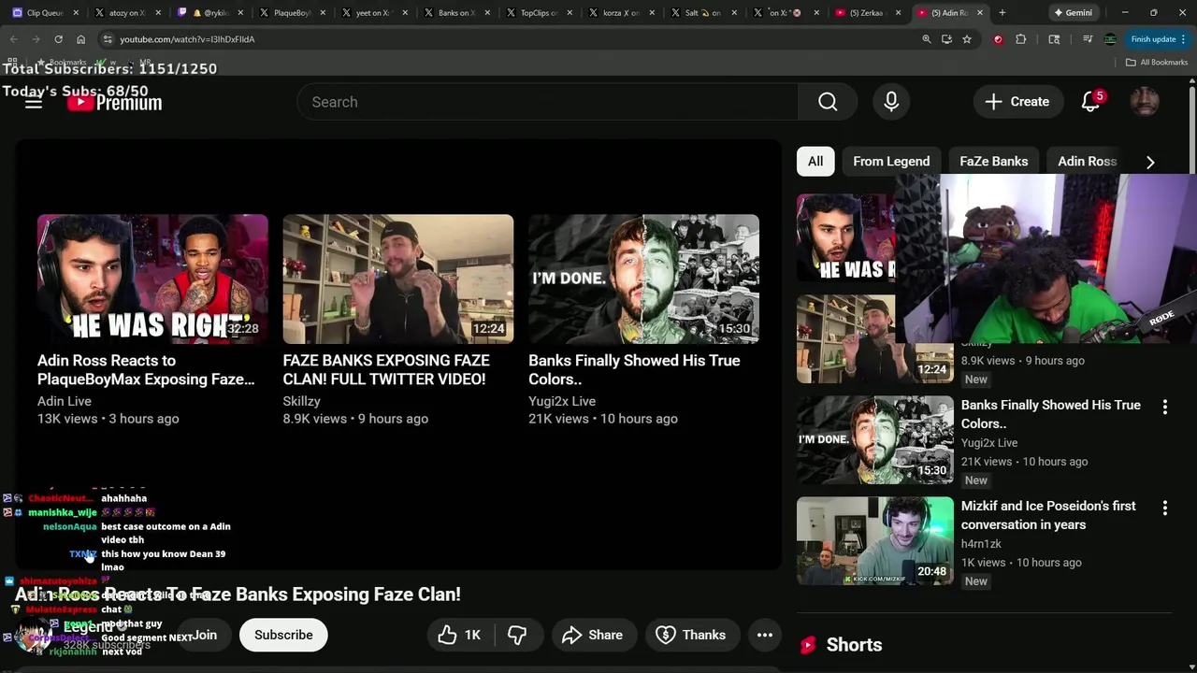Bookmark this page with the star
Image resolution: width=1197 pixels, height=673 pixels.
(967, 39)
